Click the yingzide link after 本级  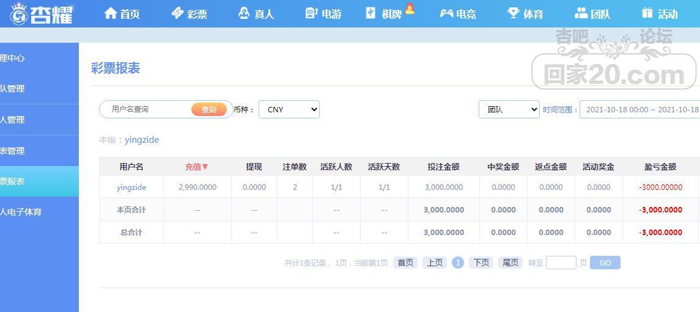coord(142,140)
